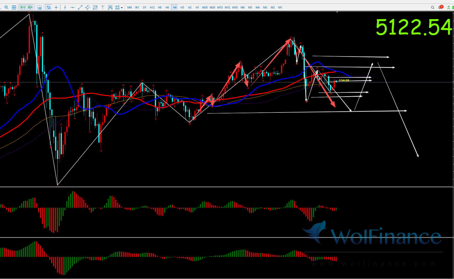Screen dimensions: 454x279
Task: Select the Fibonacci retracement tool
Action: (x=95, y=7)
